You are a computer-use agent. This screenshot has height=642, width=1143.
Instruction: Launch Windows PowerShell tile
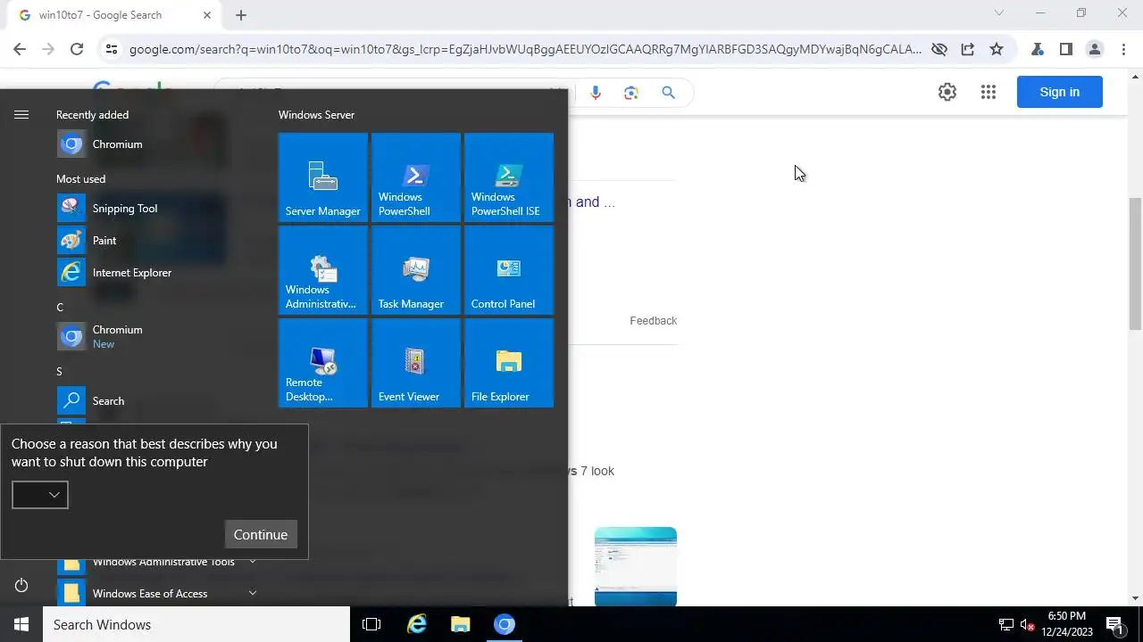click(415, 177)
